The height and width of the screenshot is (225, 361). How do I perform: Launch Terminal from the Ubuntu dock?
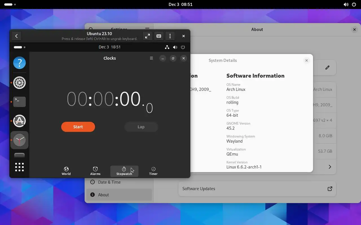click(x=19, y=102)
